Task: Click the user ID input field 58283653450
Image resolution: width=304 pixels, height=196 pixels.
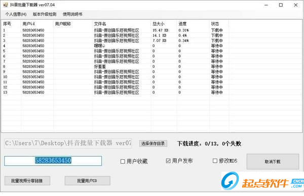Action: click(53, 161)
